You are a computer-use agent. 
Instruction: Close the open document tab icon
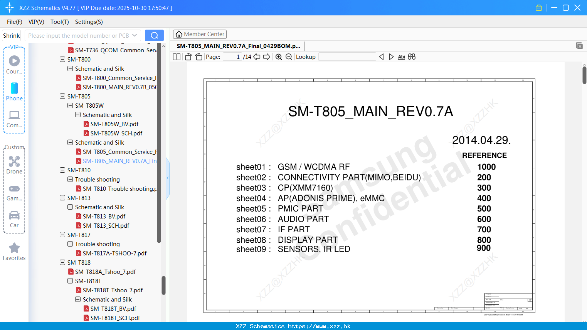(579, 46)
